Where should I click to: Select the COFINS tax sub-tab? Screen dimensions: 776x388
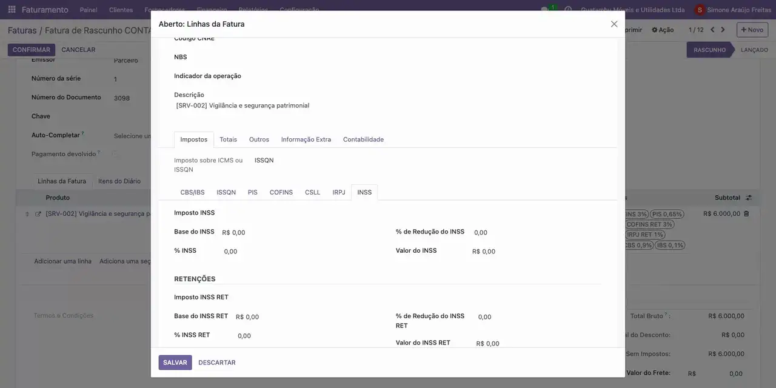pos(281,192)
